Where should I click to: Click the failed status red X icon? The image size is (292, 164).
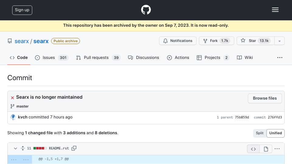(x=12, y=97)
